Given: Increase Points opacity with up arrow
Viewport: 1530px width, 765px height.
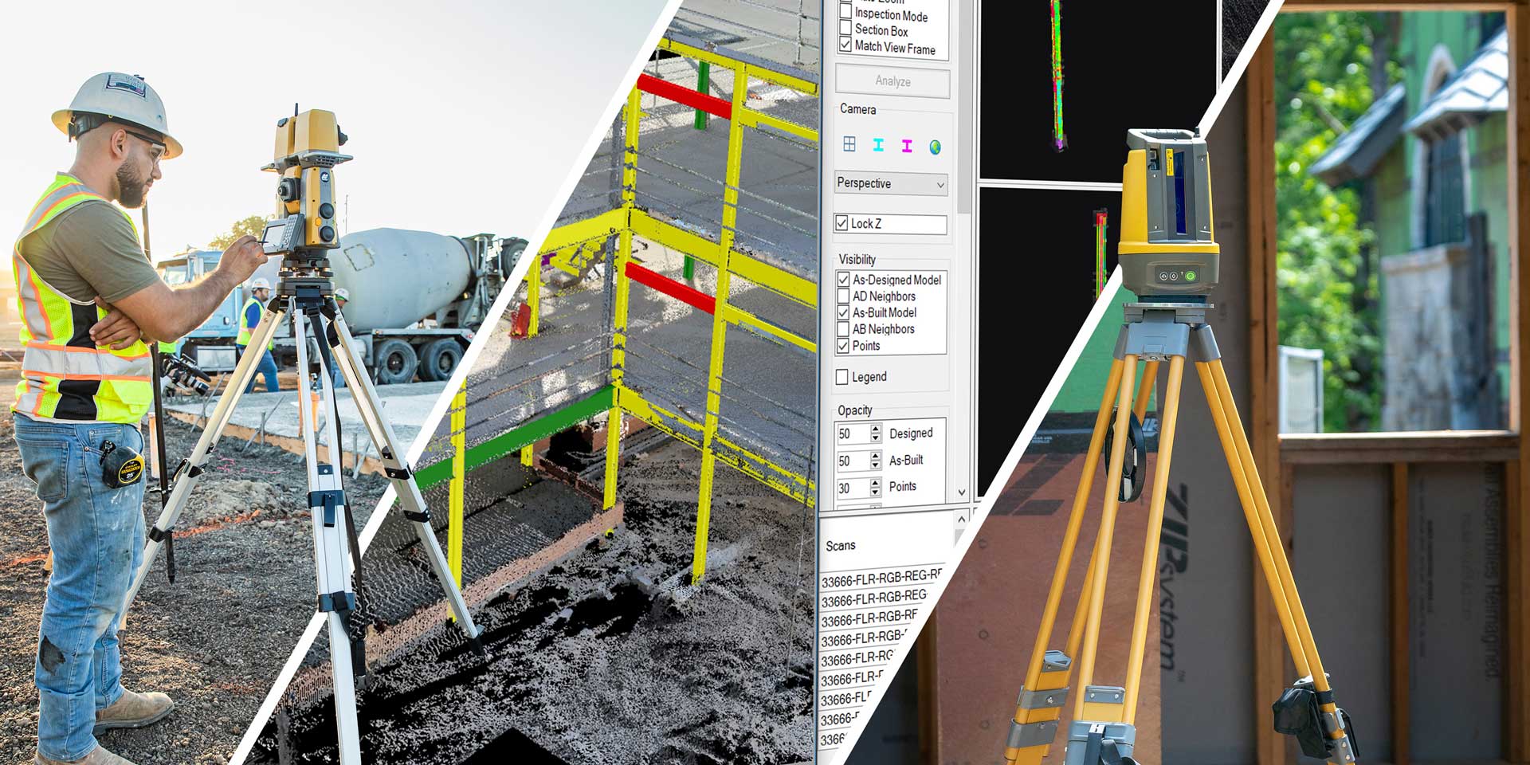Looking at the screenshot, I should click(876, 483).
